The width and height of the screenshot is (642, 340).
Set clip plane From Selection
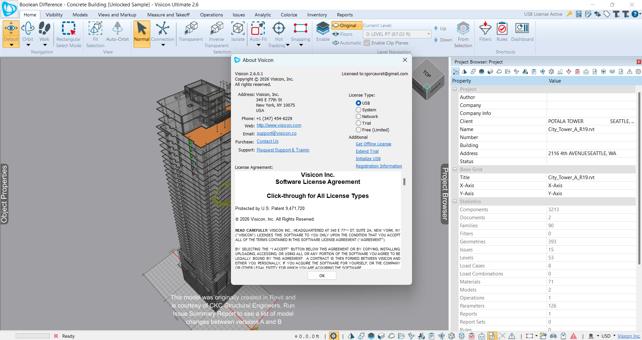463,34
